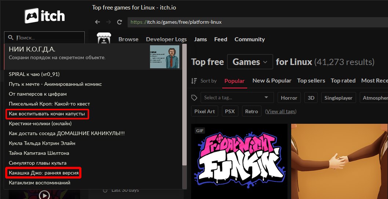Filter by Retro tag
This screenshot has height=199, width=388.
[252, 111]
